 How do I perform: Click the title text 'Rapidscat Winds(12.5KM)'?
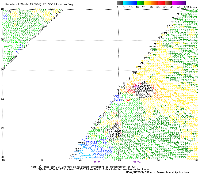[23, 5]
